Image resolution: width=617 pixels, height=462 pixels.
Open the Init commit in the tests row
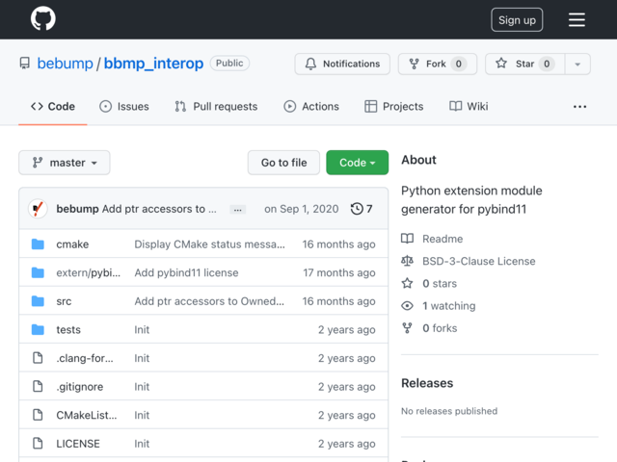(x=142, y=329)
